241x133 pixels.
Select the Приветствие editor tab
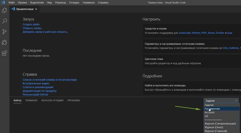(24, 9)
